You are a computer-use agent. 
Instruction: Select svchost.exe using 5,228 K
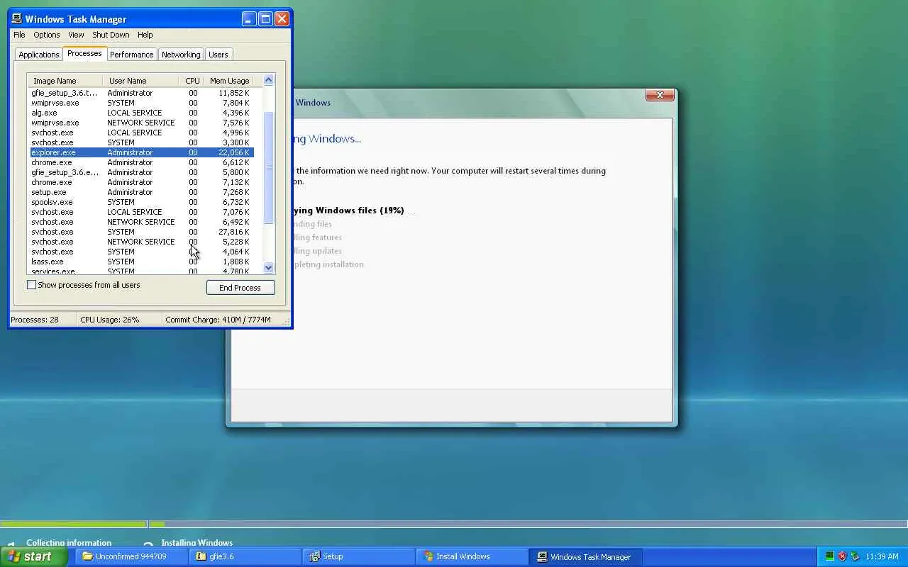(x=140, y=242)
